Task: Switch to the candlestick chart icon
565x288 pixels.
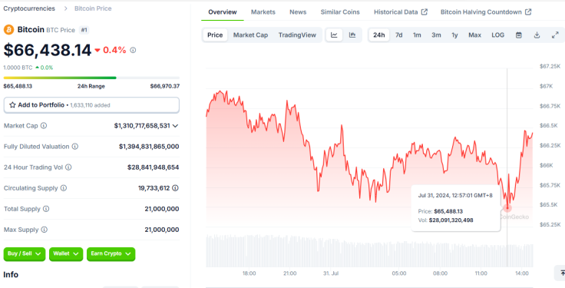Action: click(x=352, y=35)
